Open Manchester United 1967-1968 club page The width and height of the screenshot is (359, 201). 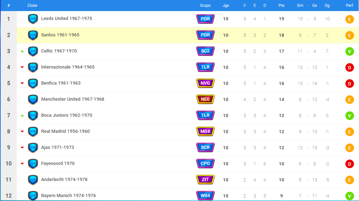73,99
